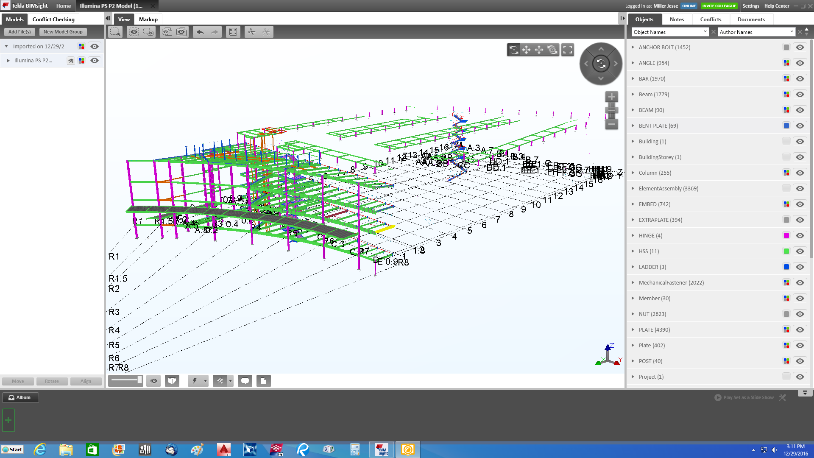Zoom out with the minus button
Image resolution: width=814 pixels, height=458 pixels.
click(611, 124)
